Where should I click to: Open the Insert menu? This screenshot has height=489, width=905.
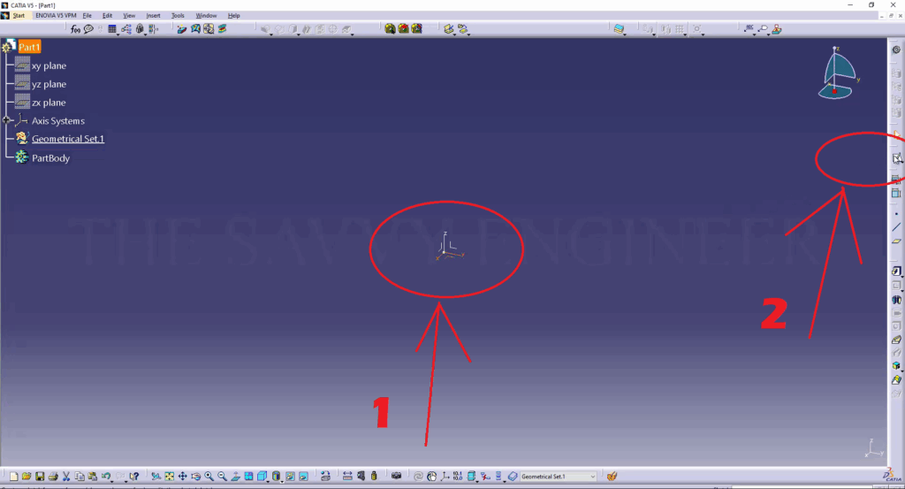[153, 16]
